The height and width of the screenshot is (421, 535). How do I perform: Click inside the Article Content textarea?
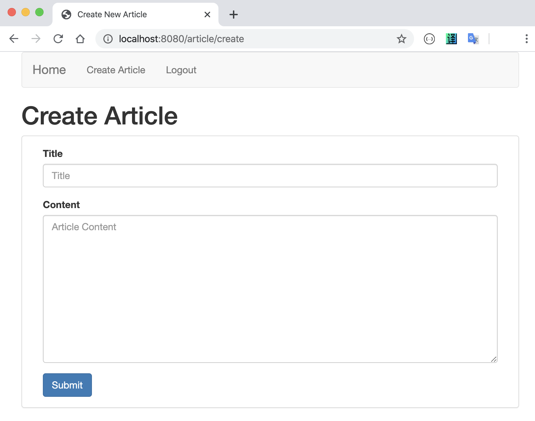click(x=270, y=289)
